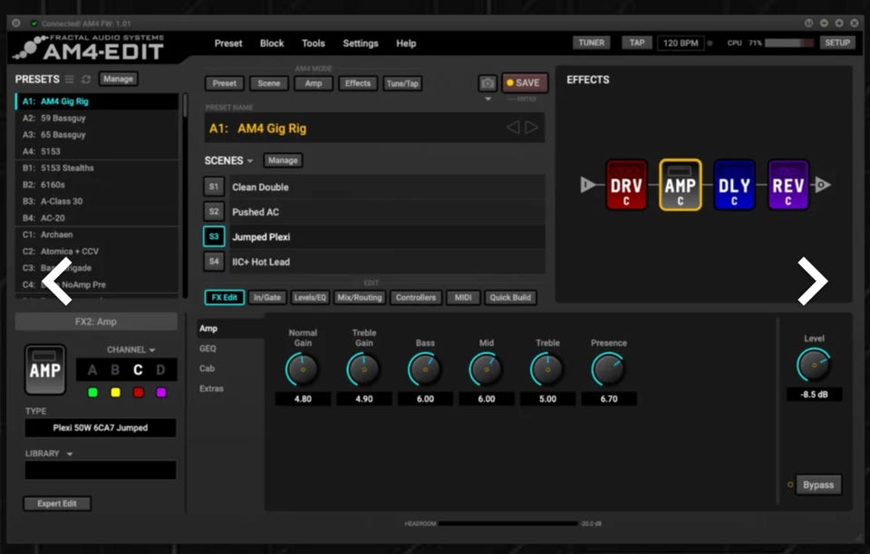
Task: Select the REV reverb block icon
Action: pyautogui.click(x=788, y=186)
